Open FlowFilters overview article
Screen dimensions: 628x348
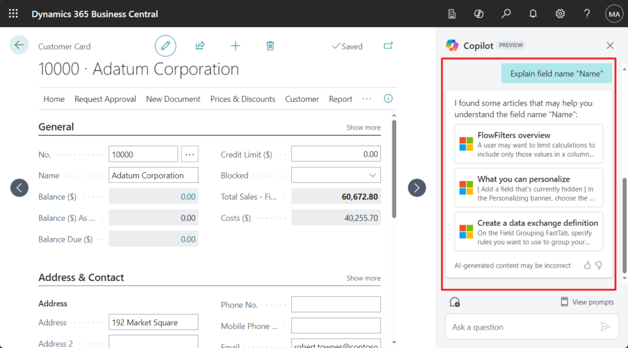529,144
